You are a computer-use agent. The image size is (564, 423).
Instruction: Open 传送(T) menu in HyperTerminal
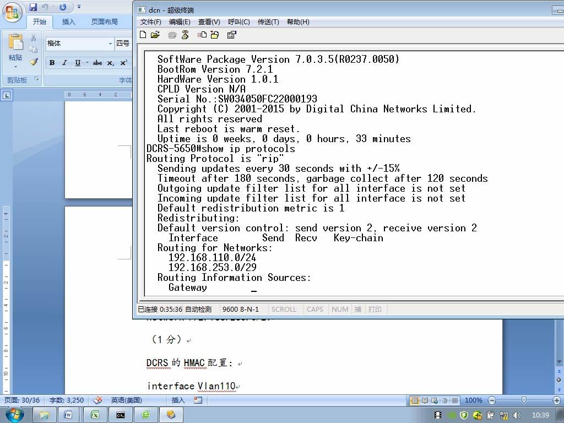coord(268,22)
